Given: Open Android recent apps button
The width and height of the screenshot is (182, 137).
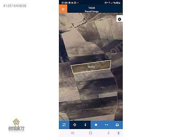Looking at the screenshot, I should coord(73,133).
